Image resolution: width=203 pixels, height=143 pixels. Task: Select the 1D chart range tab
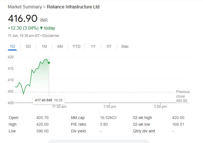click(12, 46)
